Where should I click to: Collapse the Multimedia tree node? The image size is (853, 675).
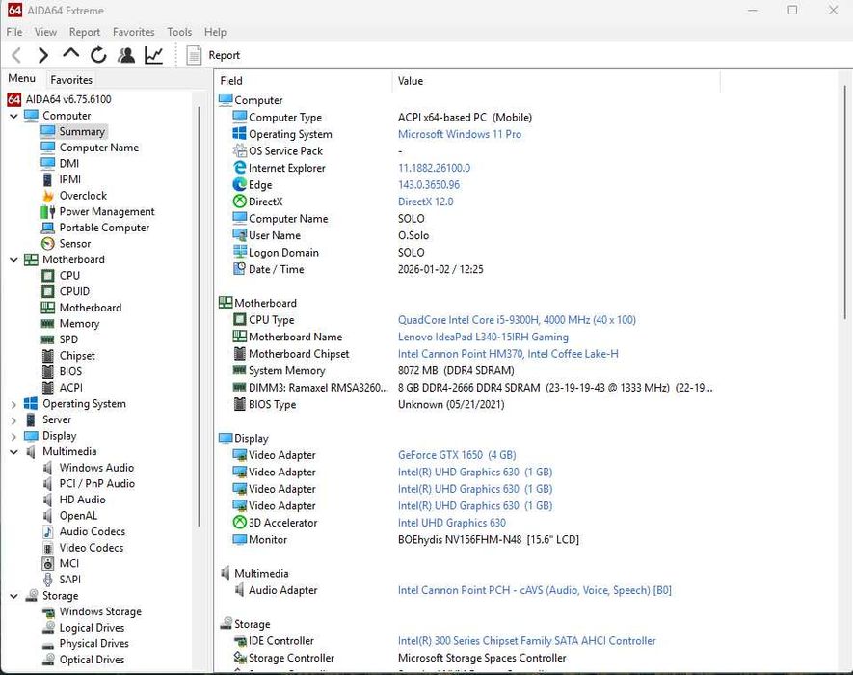click(13, 452)
